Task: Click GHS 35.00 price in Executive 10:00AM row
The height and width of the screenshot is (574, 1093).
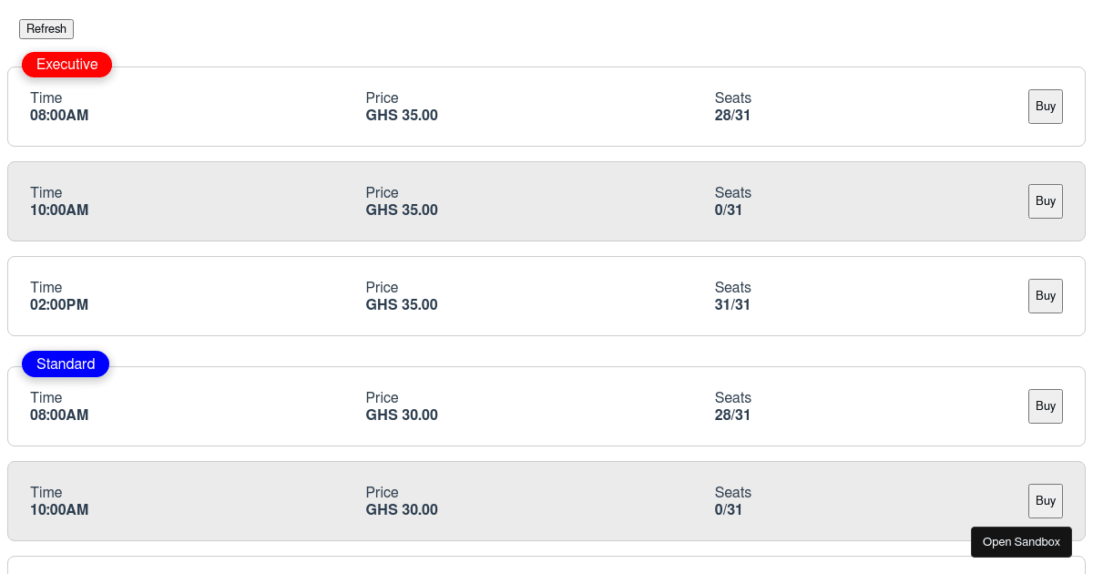Action: 402,210
